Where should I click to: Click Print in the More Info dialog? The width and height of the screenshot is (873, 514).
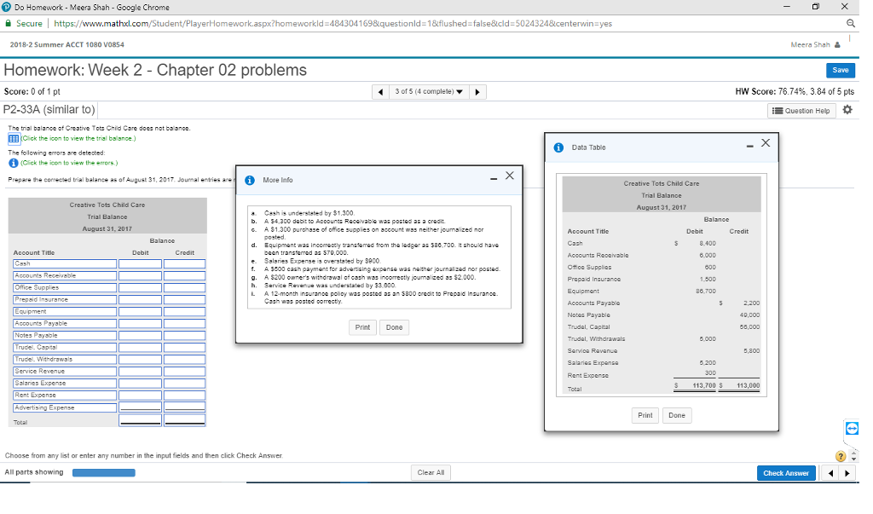coord(362,327)
